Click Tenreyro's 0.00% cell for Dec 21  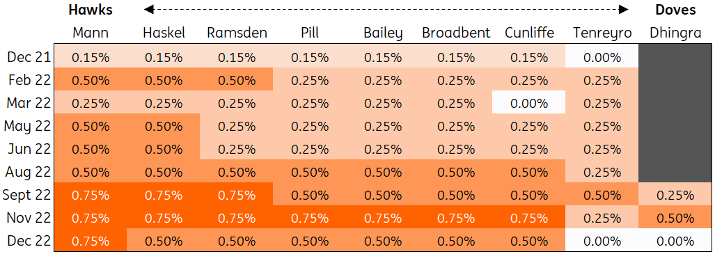602,56
